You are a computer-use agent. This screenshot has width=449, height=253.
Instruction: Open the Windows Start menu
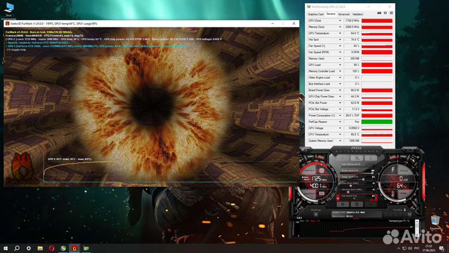point(6,248)
